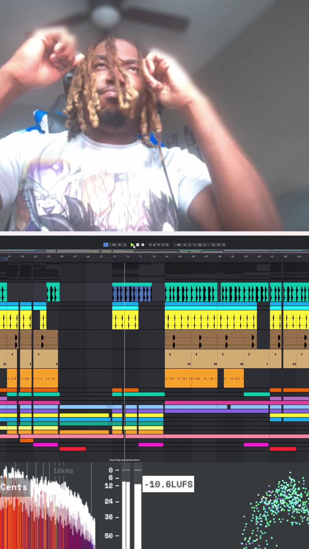This screenshot has width=309, height=549.
Task: Toggle MIDI Arrangement Overdub plus icon
Action: click(x=150, y=245)
